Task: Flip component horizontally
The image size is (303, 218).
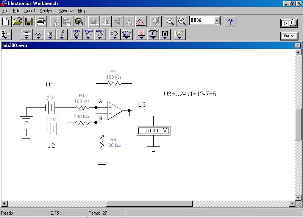Action: pos(106,22)
